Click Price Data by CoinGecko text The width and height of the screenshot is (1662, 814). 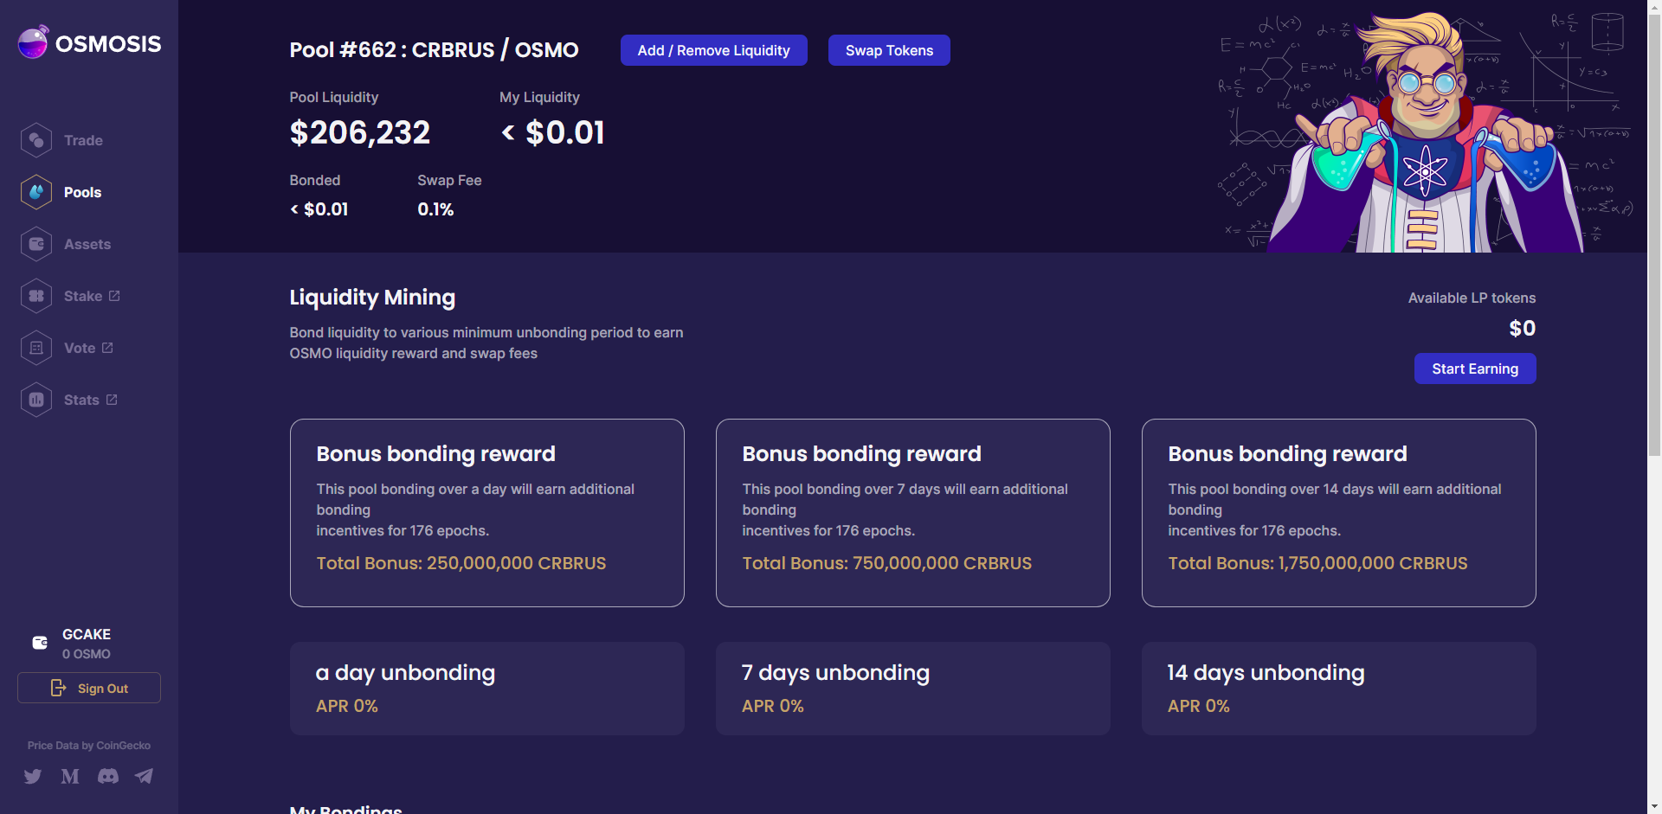[x=89, y=746]
